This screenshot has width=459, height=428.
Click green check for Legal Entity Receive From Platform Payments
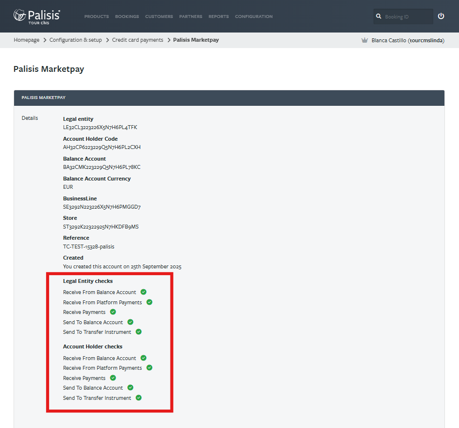click(x=149, y=302)
